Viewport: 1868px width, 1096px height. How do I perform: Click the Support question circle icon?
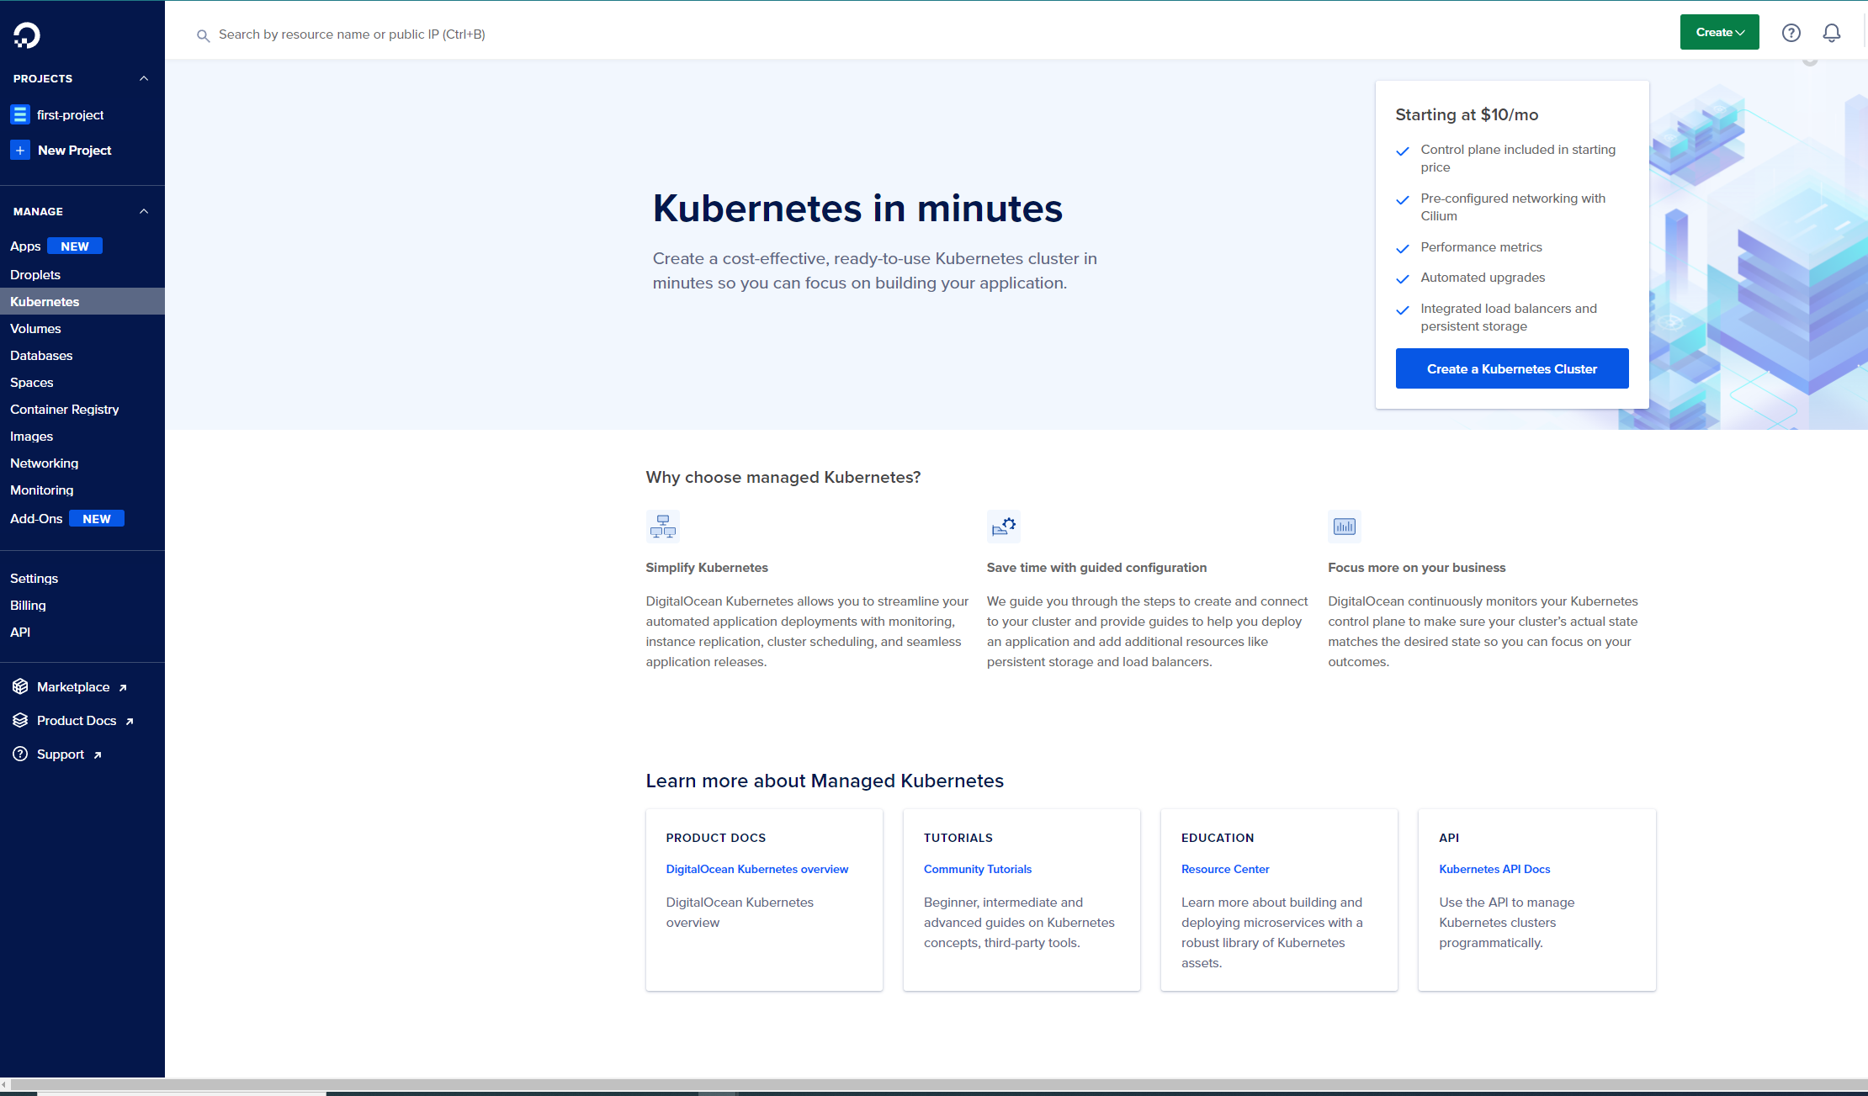[20, 754]
